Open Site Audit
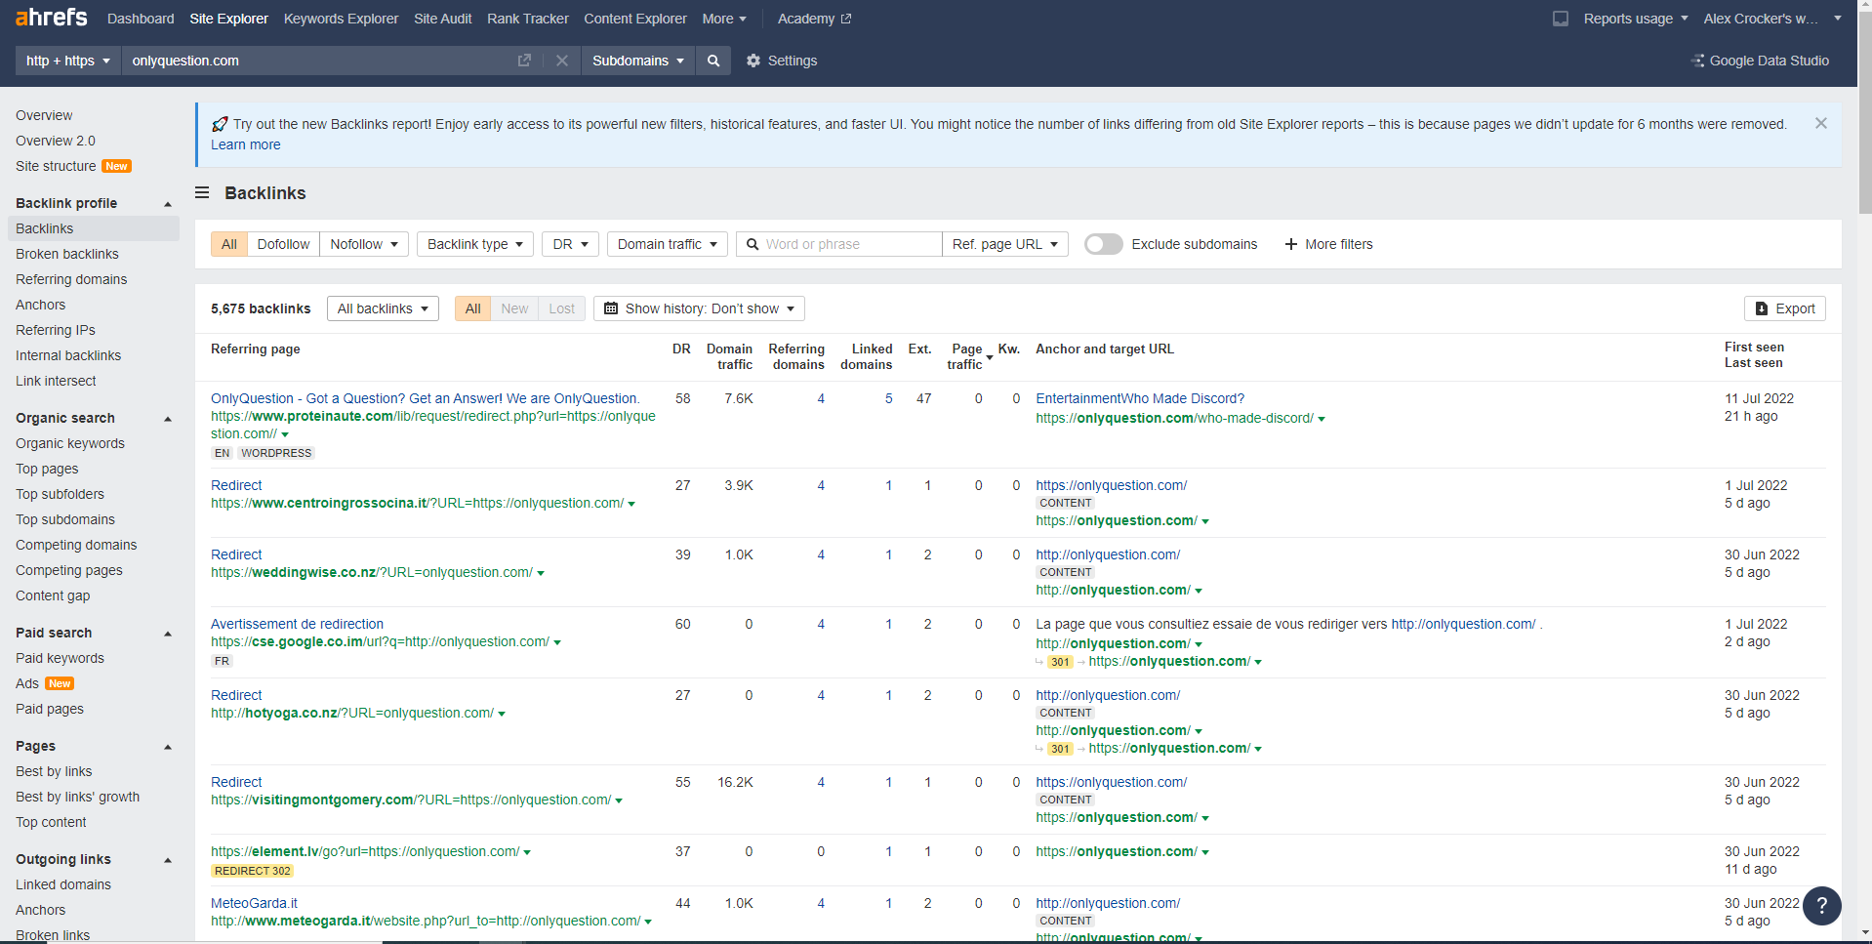 tap(442, 19)
